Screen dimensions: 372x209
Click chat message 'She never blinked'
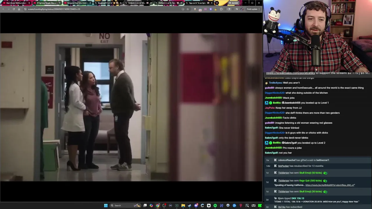pos(289,128)
